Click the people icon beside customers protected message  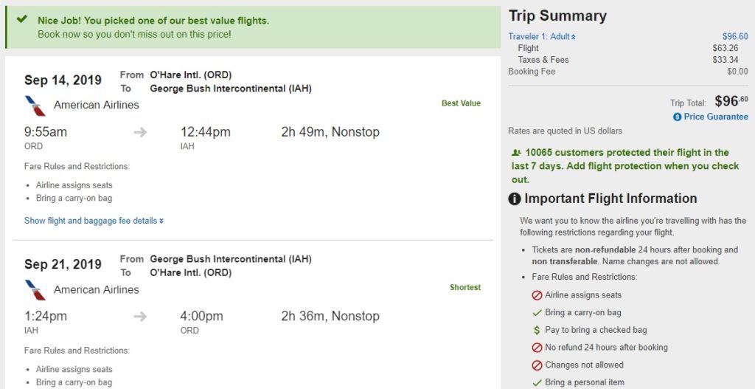tap(516, 153)
